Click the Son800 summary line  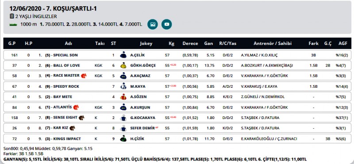pyautogui.click(x=48, y=149)
